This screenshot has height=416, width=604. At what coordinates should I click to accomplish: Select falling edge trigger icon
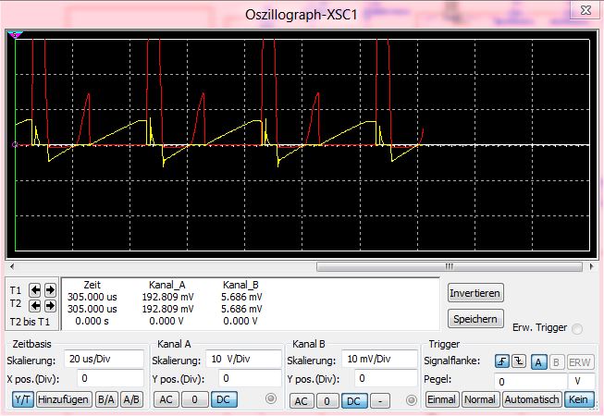(519, 361)
